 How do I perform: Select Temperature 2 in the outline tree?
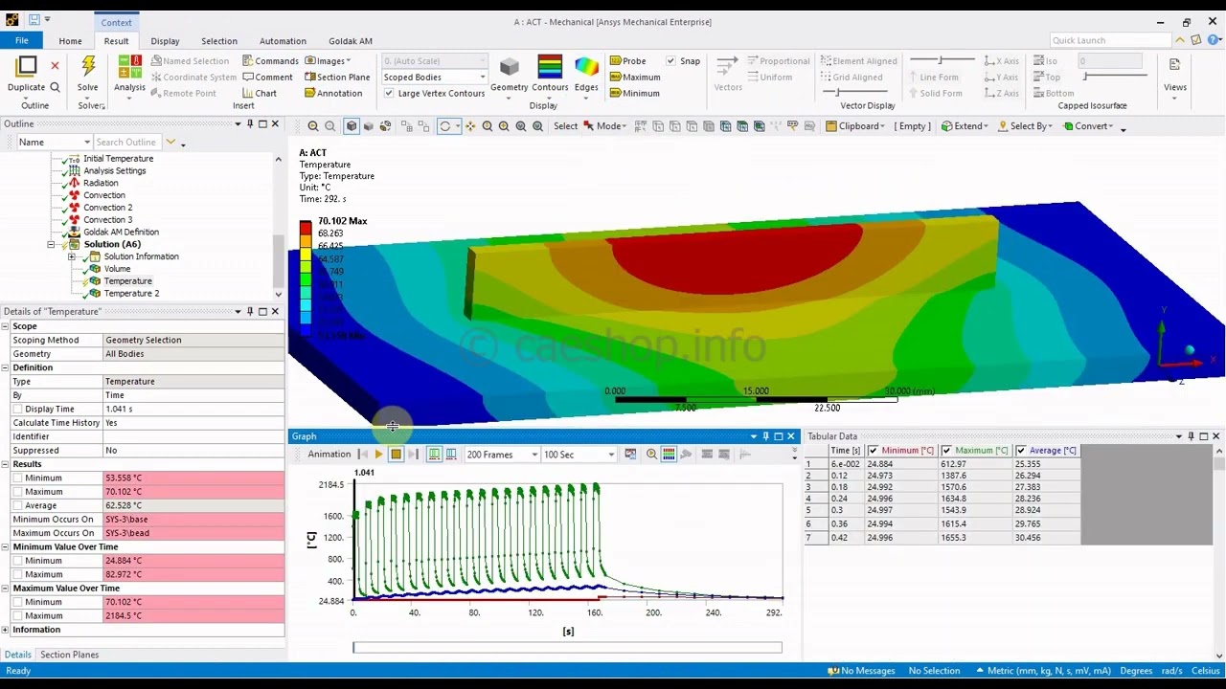131,293
